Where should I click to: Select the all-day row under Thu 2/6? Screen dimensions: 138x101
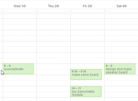click(x=54, y=10)
